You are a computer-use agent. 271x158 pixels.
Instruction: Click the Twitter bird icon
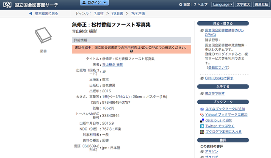(202, 126)
